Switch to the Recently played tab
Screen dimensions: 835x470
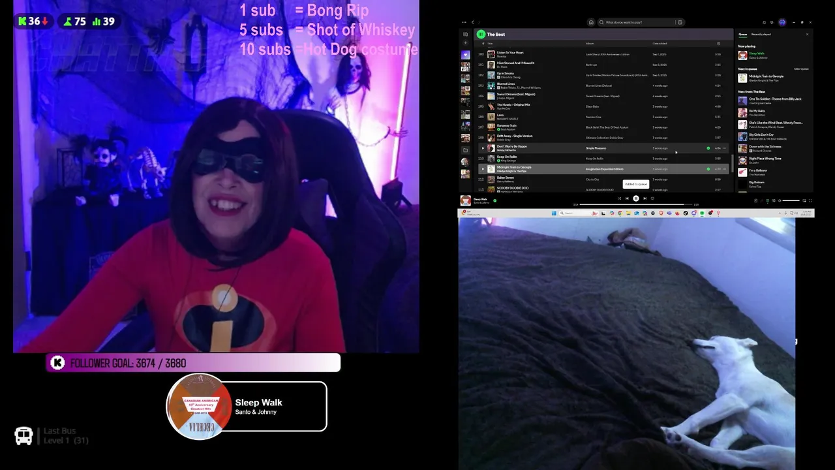pos(761,34)
